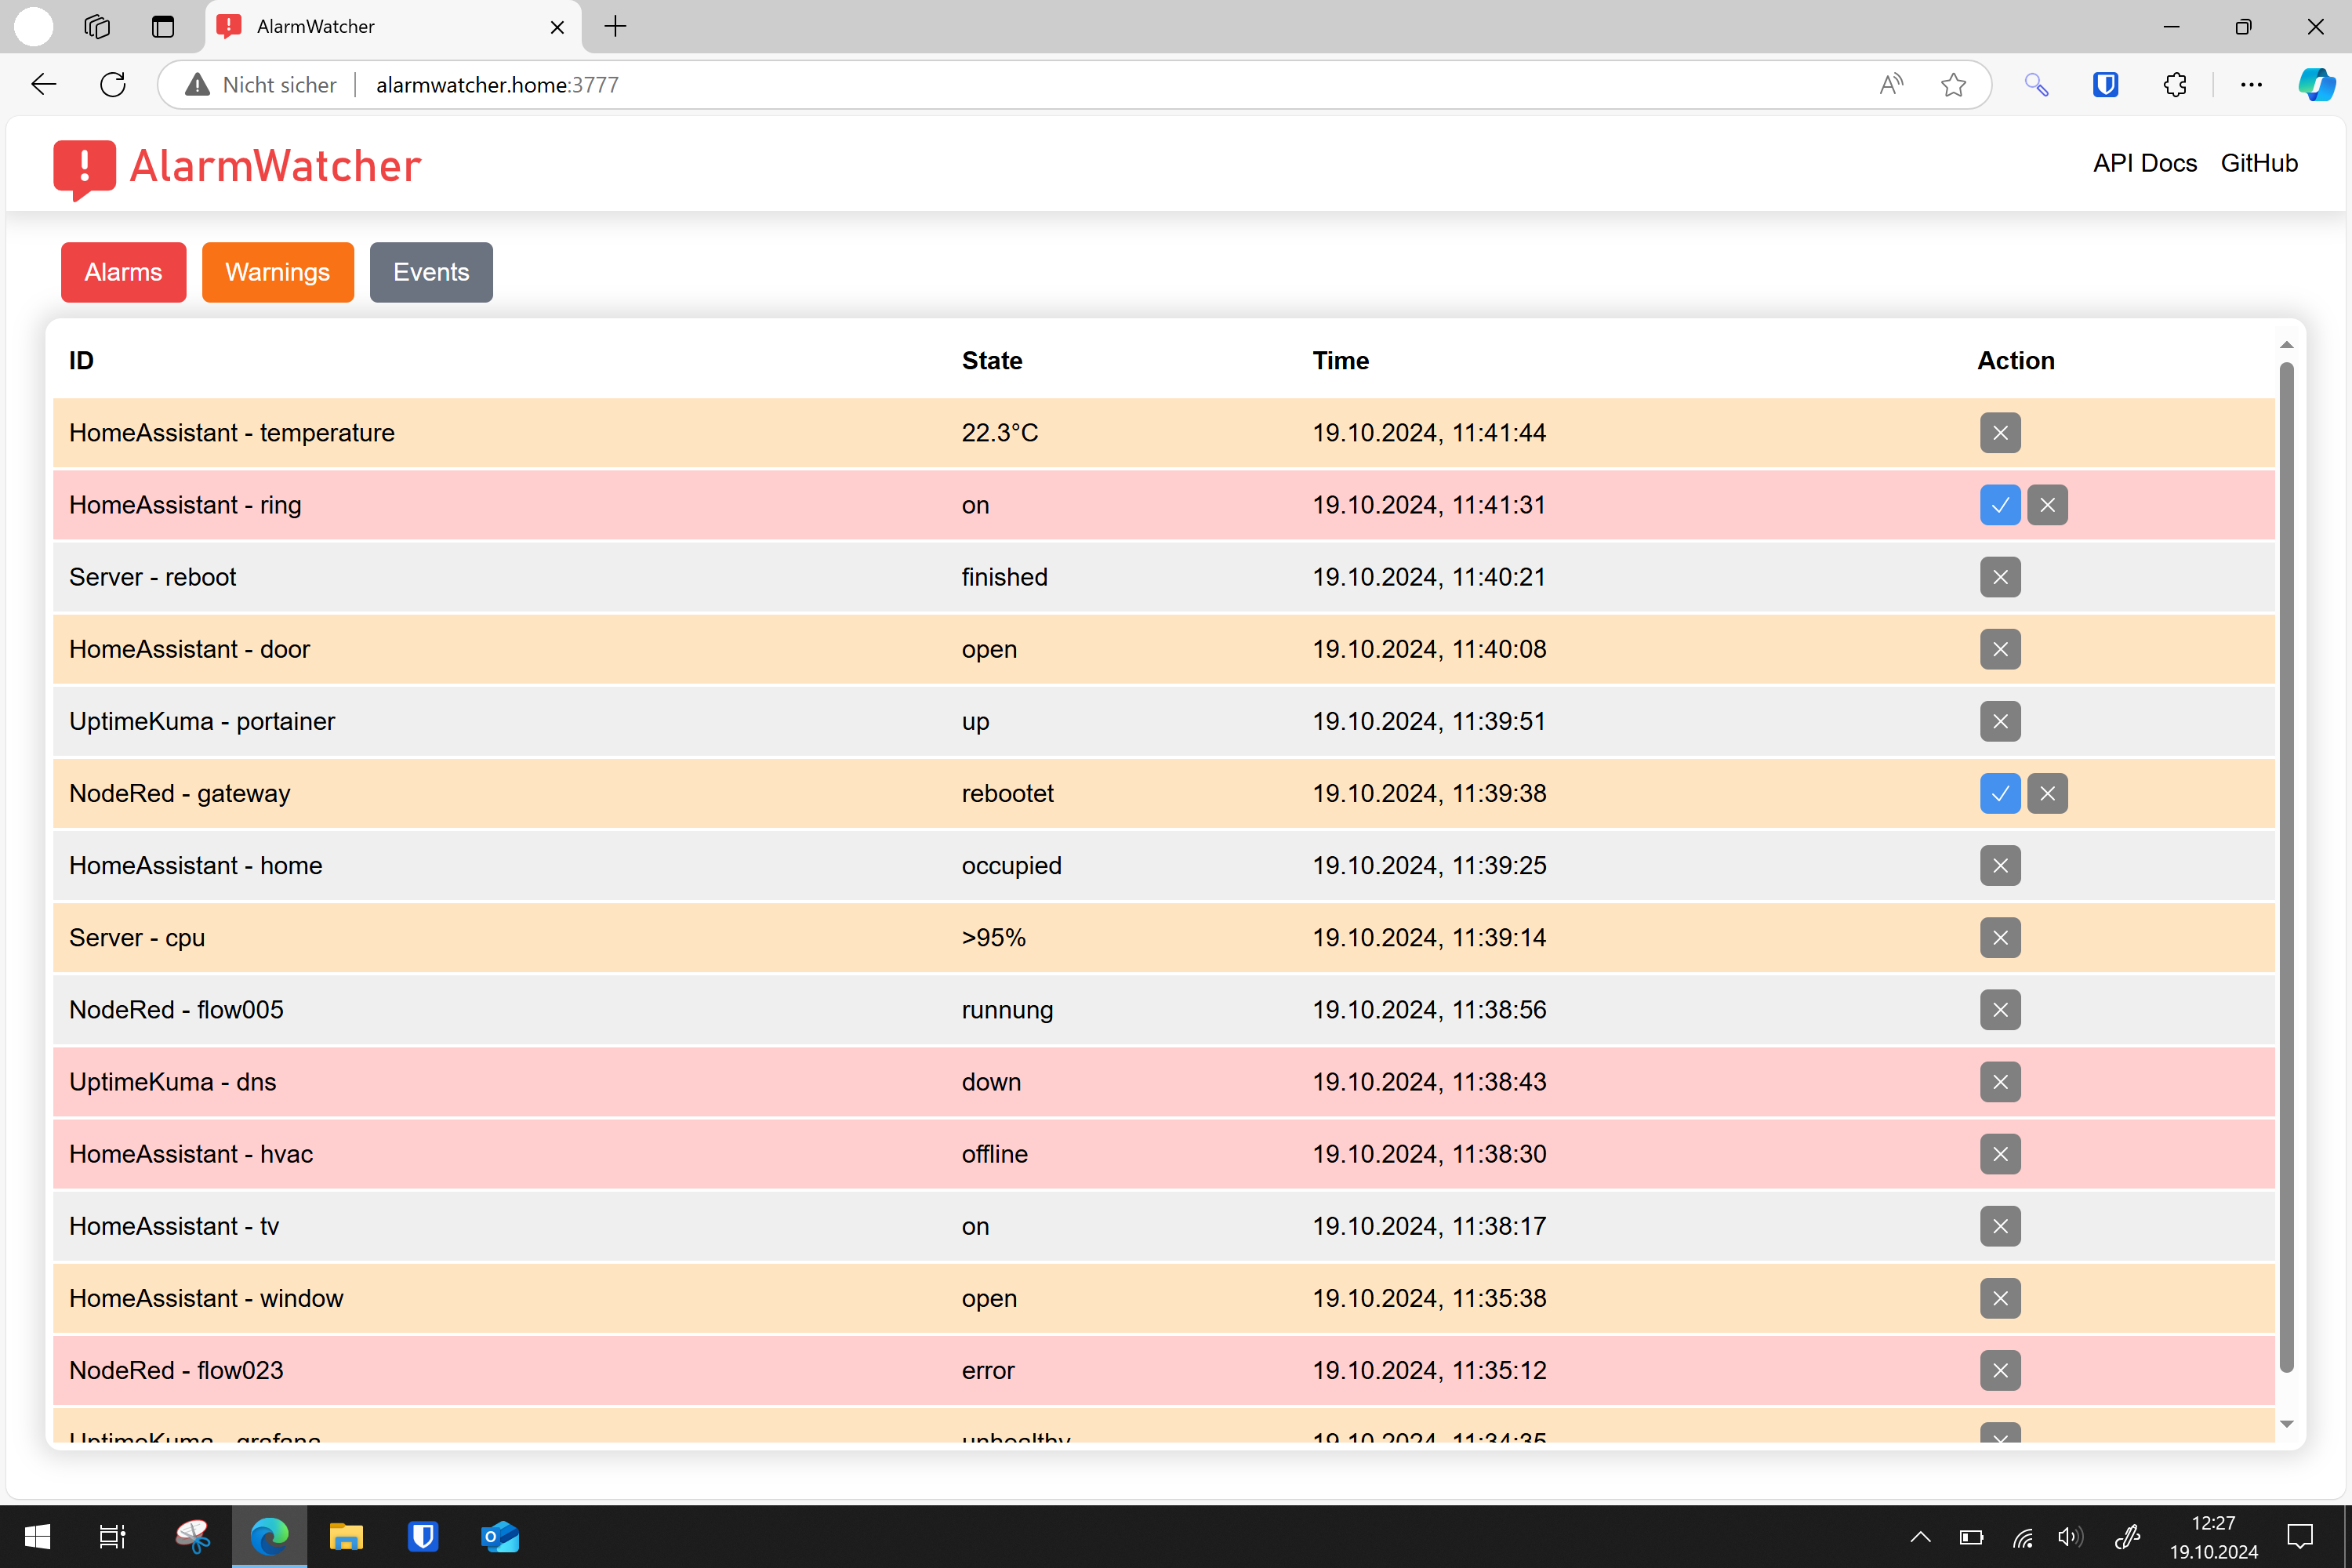The height and width of the screenshot is (1568, 2352).
Task: Acknowledge the NodeRed gateway warning
Action: click(2000, 793)
